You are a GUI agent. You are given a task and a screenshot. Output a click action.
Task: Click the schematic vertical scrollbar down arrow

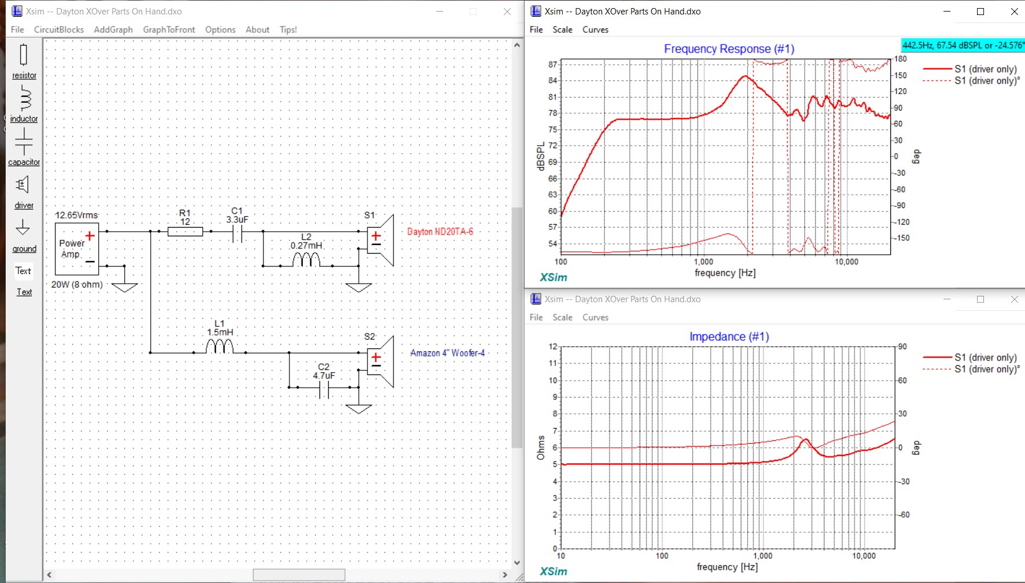click(x=517, y=562)
